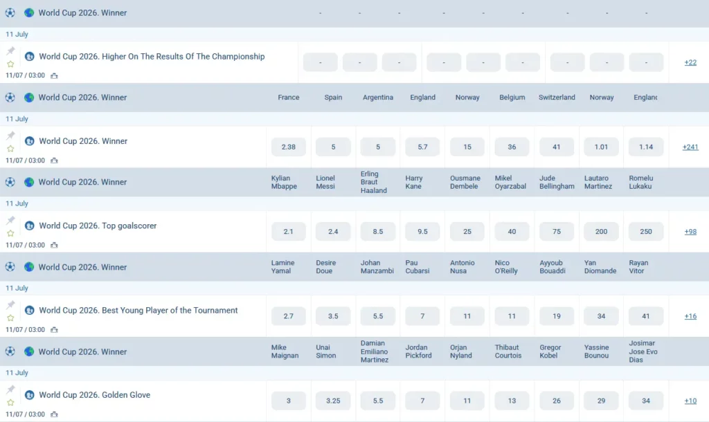This screenshot has width=709, height=422.
Task: Click soccer ball icon in Lamine Yamal header row
Action: tap(10, 267)
